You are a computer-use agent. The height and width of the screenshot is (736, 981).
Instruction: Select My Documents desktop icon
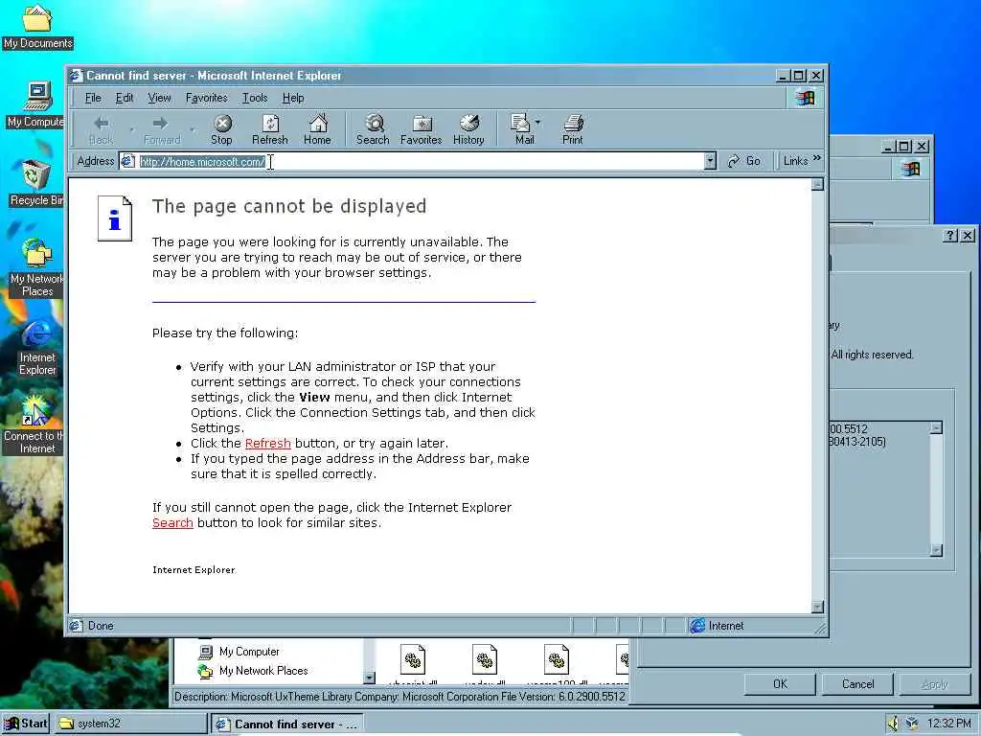tap(37, 27)
